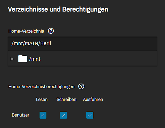Focus the Home-Verzeichnis path input field
This screenshot has width=165, height=128.
(x=82, y=44)
